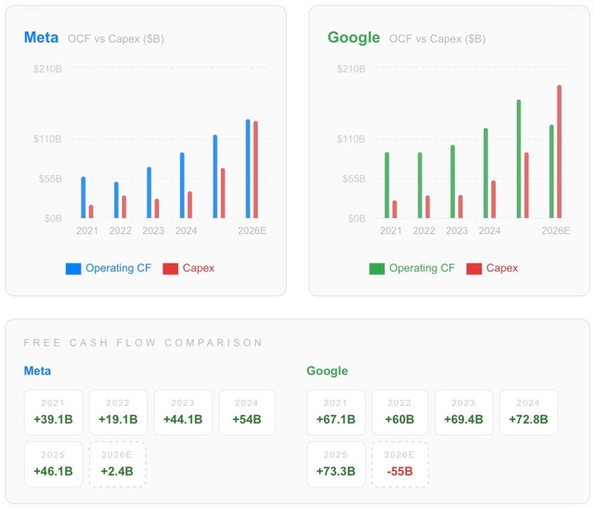Select the Google 2025 +73.3B free cash flow card
This screenshot has width=594, height=508.
(336, 464)
